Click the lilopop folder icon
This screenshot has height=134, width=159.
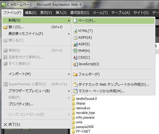pyautogui.click(x=74, y=103)
